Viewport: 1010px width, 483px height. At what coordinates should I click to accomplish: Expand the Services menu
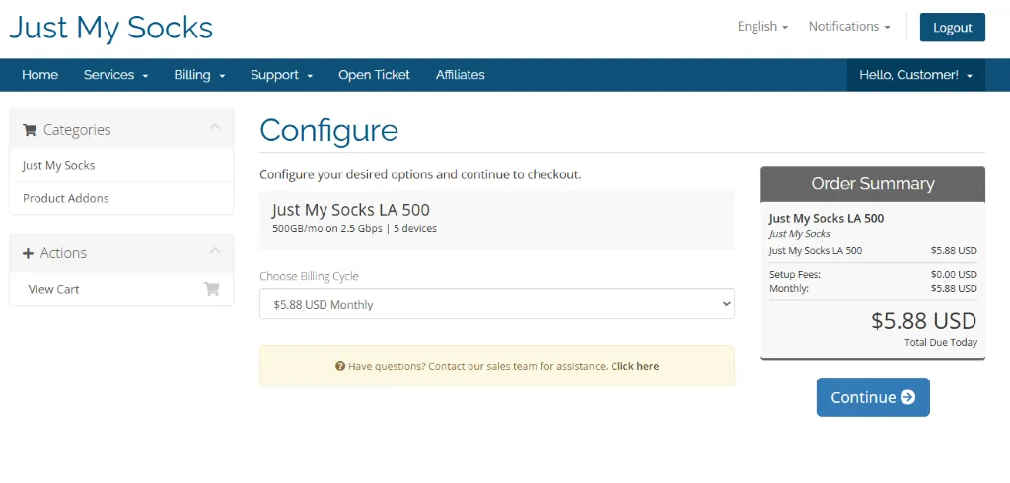[x=116, y=75]
